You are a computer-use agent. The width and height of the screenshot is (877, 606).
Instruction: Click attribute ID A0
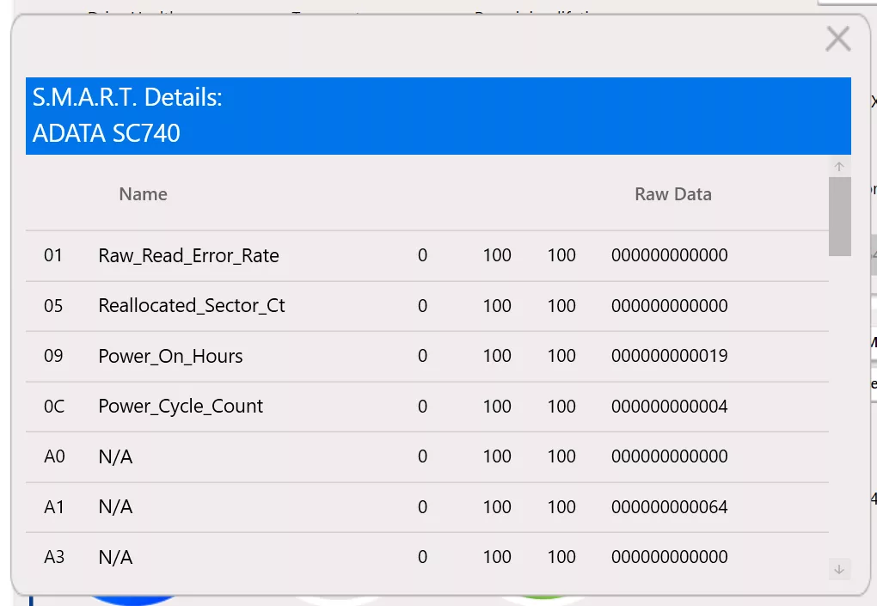click(54, 456)
